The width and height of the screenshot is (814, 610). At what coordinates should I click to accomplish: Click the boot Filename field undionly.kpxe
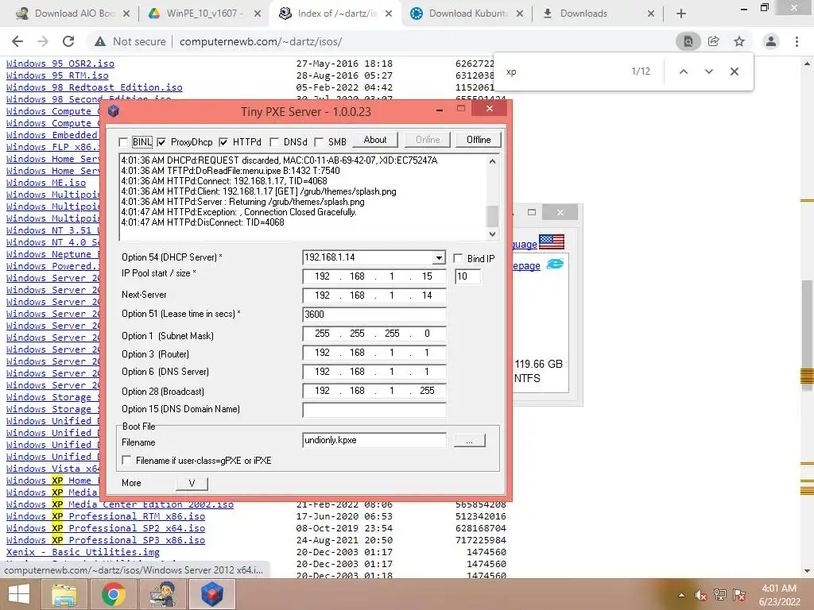[x=374, y=440]
